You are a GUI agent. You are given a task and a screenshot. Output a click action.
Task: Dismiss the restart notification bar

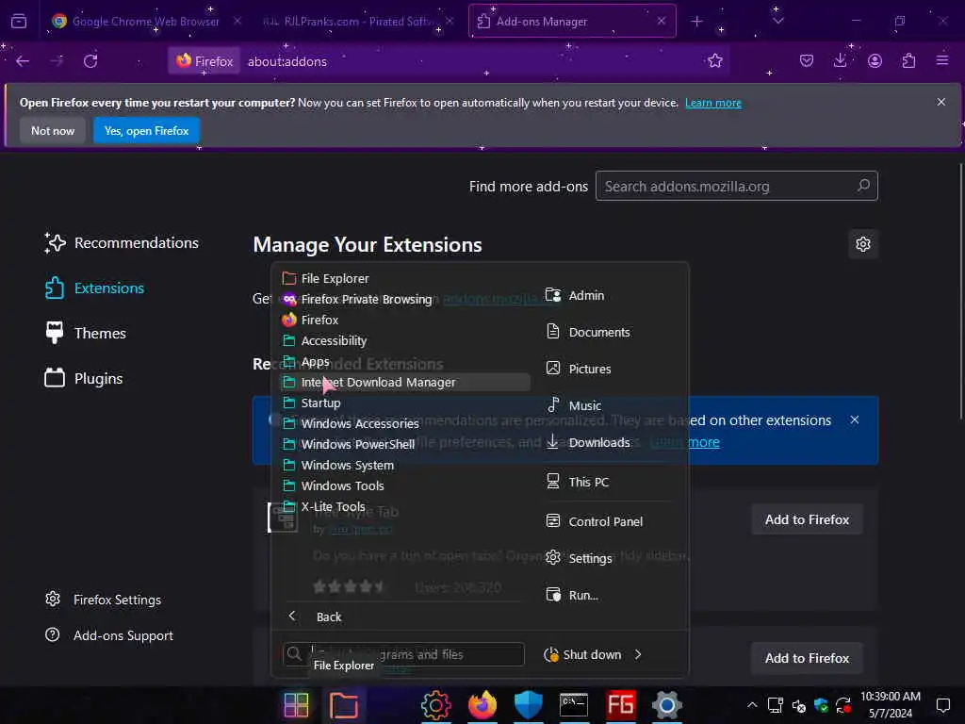941,102
